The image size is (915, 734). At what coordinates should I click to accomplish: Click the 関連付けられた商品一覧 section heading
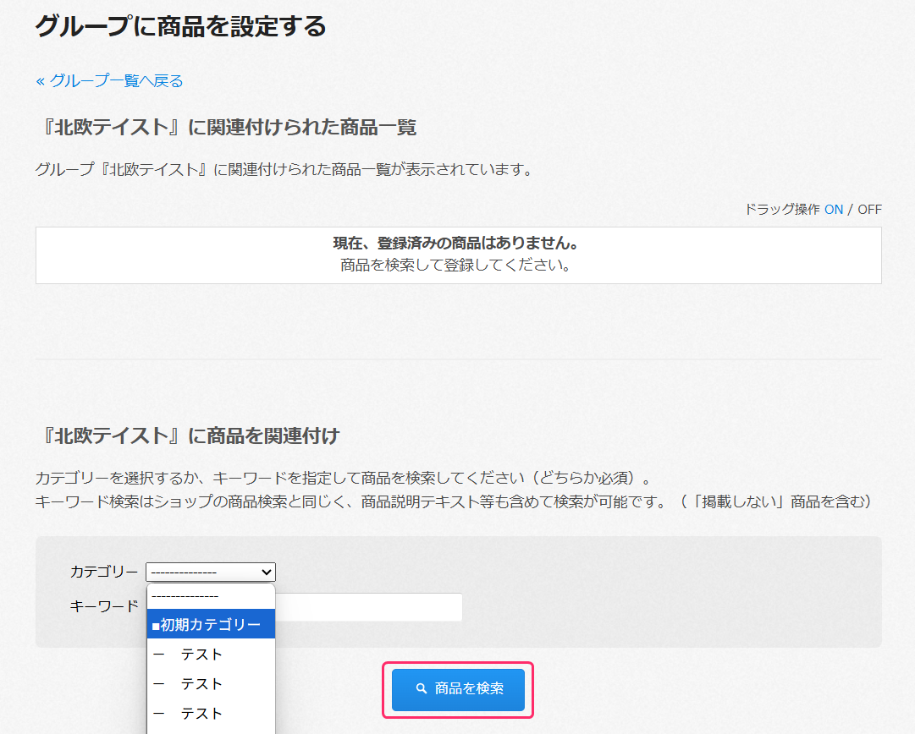pyautogui.click(x=226, y=128)
